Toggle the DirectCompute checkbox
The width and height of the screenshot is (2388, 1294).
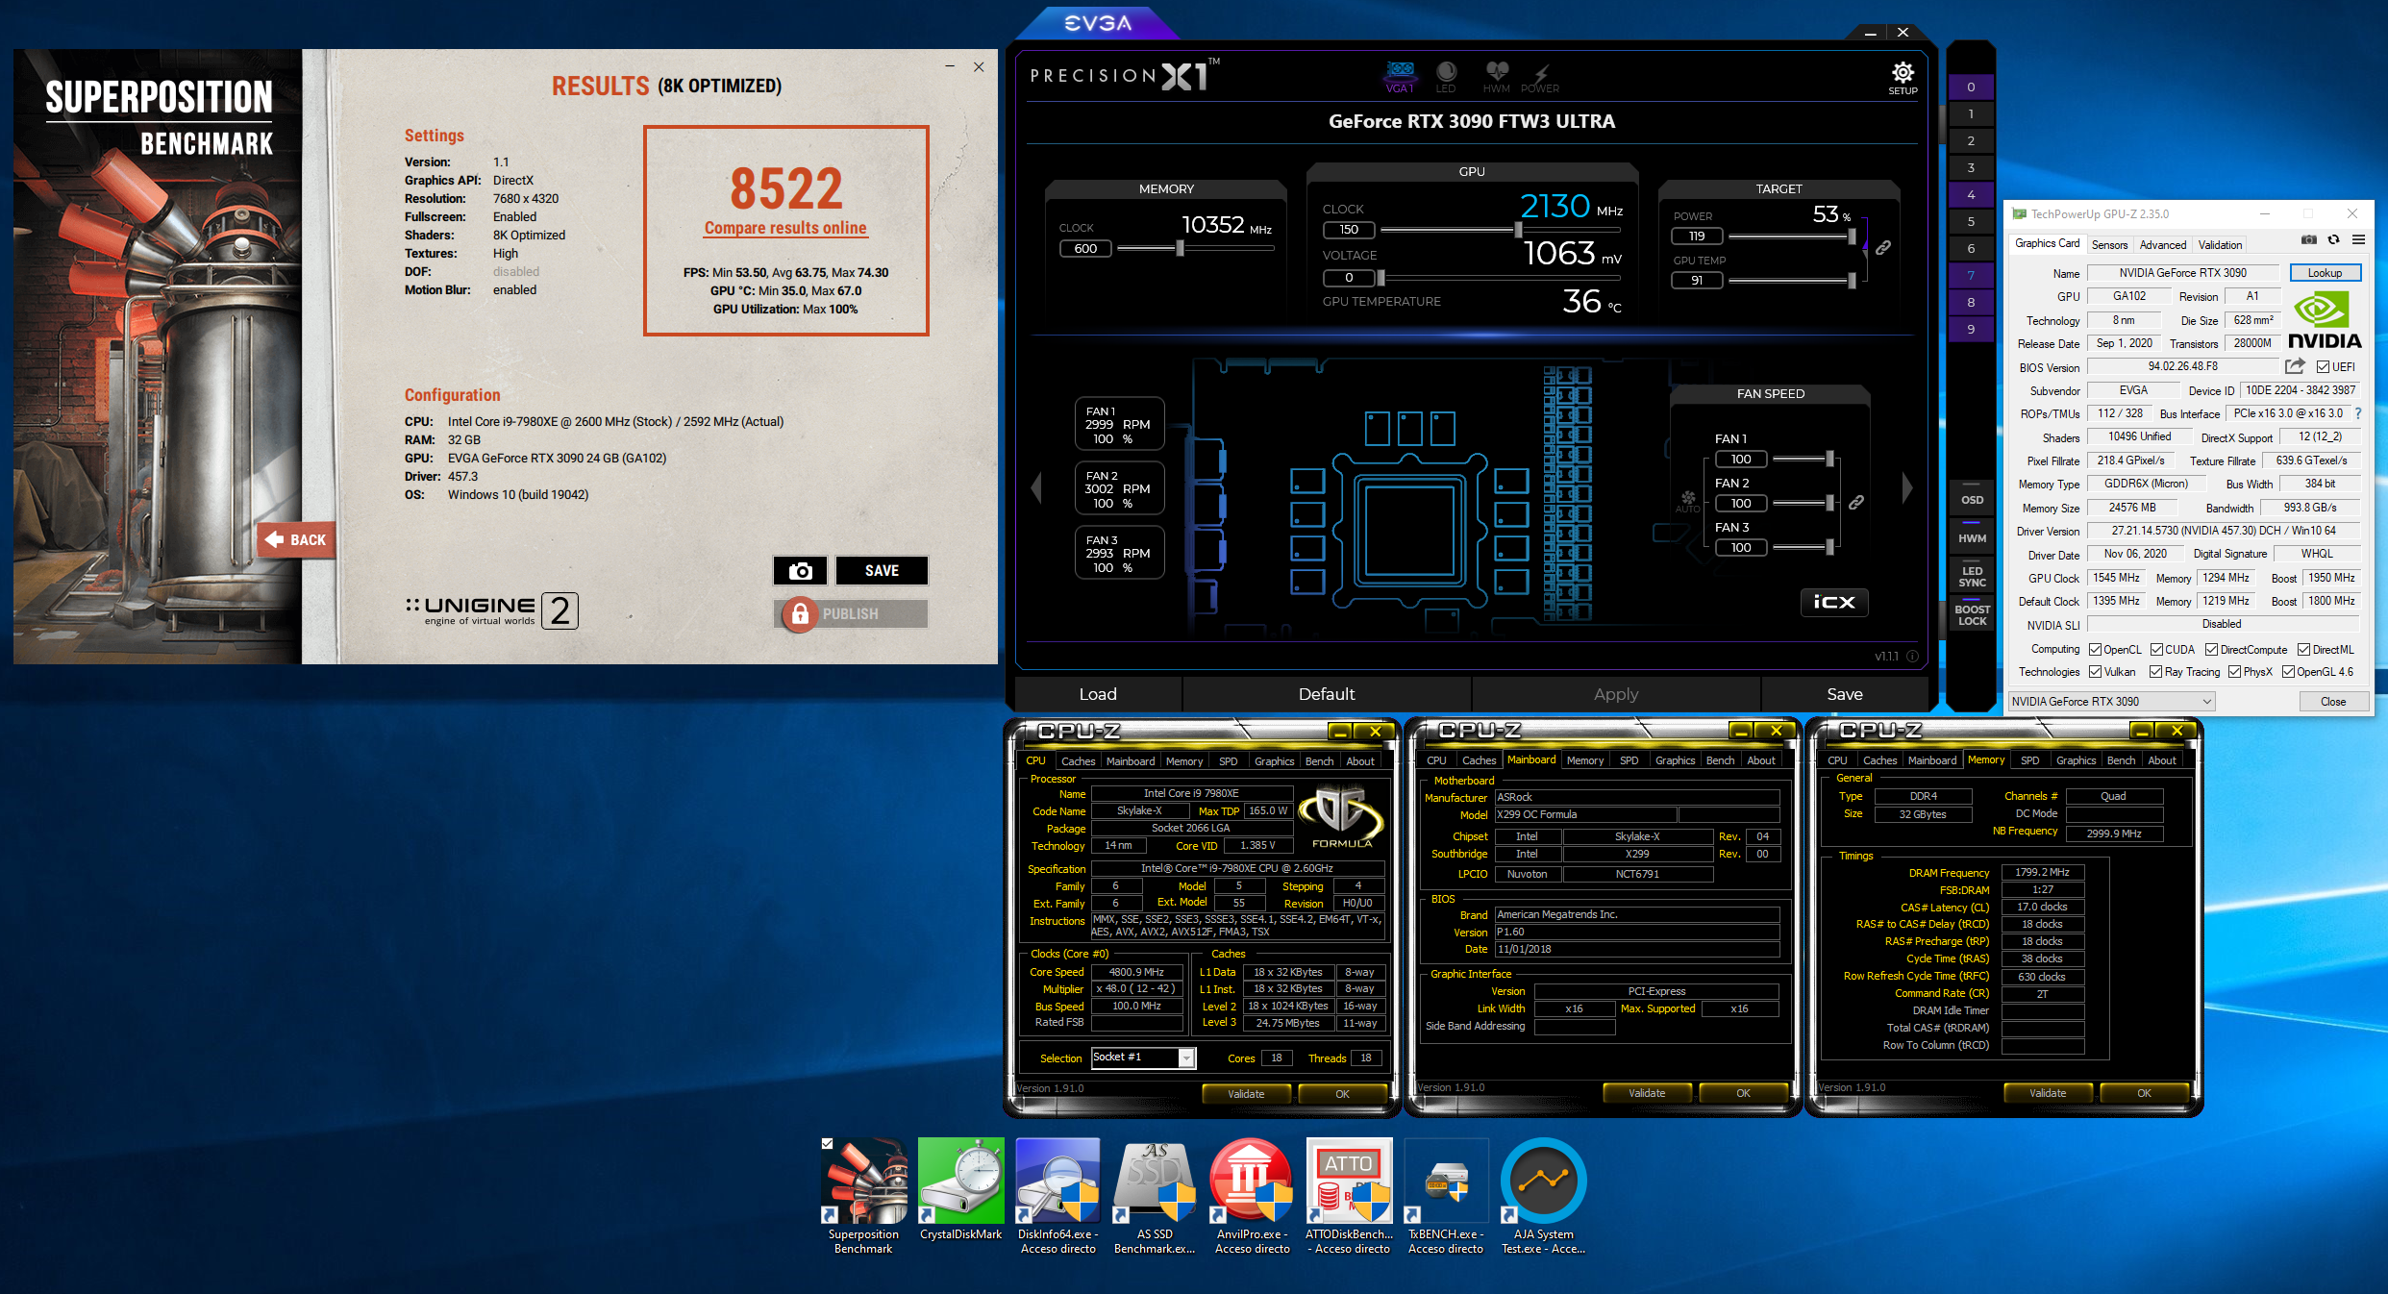point(2211,650)
